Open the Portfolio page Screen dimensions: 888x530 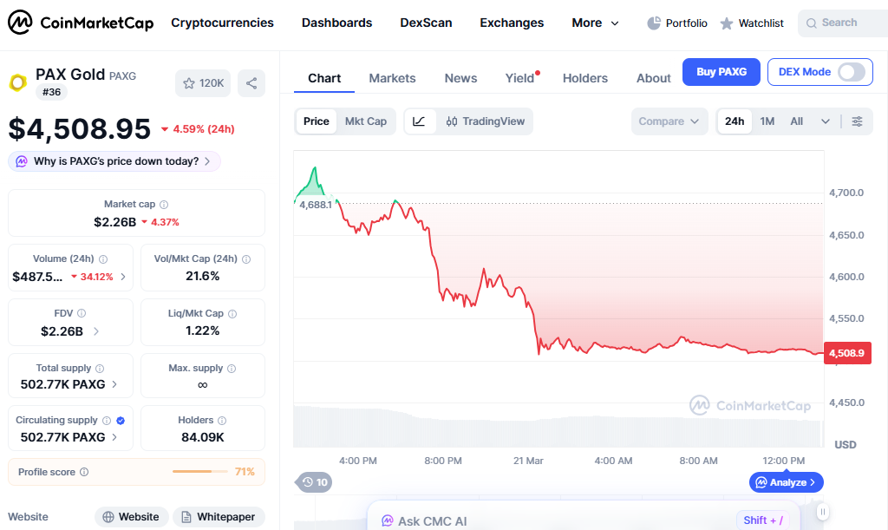[677, 23]
